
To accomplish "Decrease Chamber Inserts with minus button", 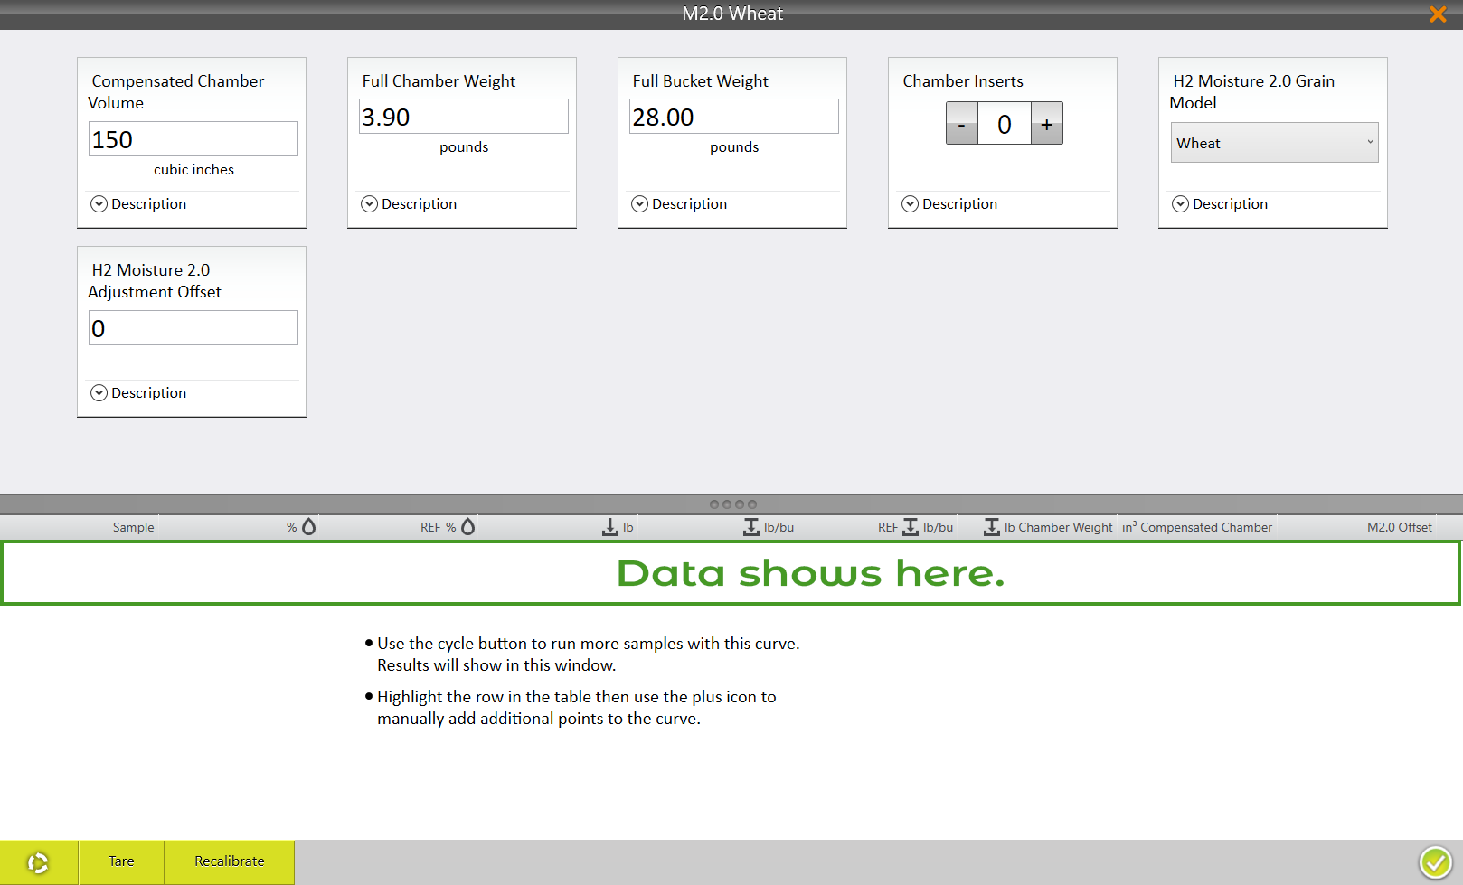I will pyautogui.click(x=961, y=124).
